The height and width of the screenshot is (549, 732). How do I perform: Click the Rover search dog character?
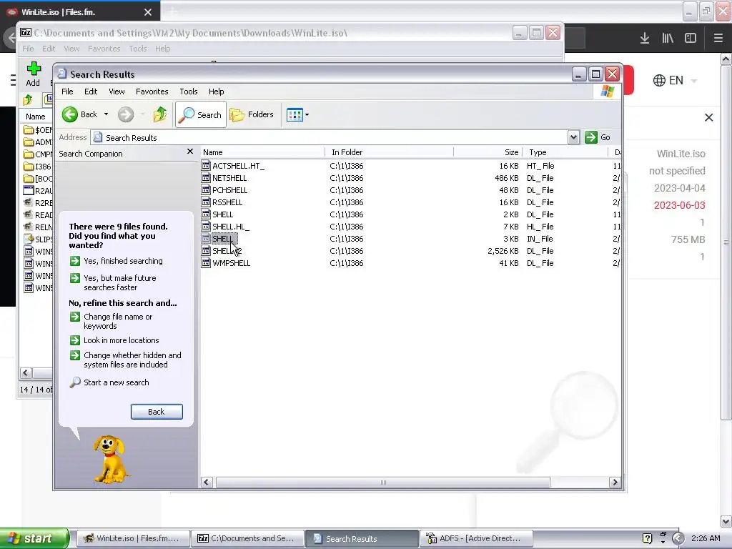click(111, 460)
